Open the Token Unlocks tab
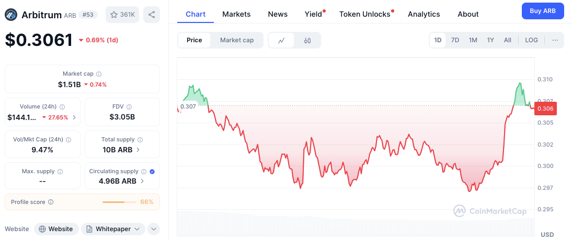The width and height of the screenshot is (572, 240). click(365, 14)
